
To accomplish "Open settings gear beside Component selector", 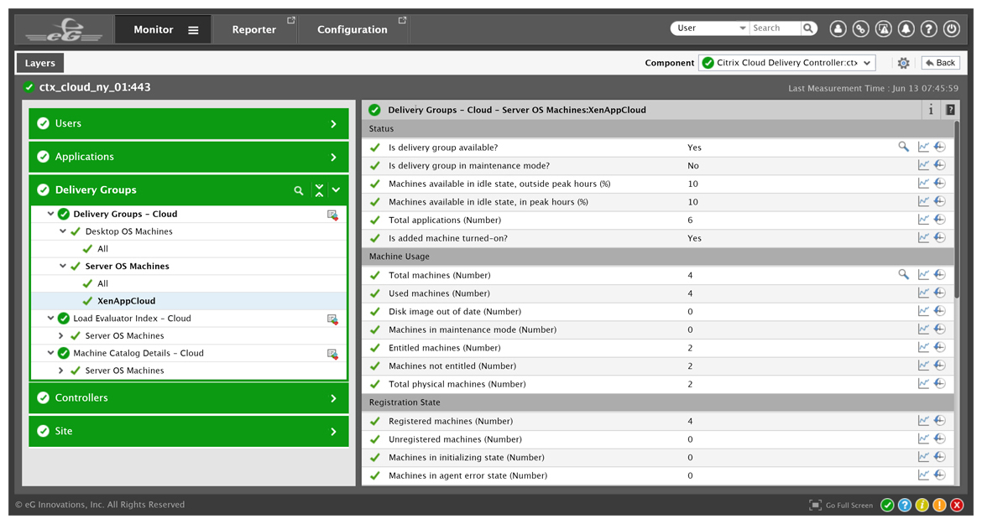I will pos(903,63).
